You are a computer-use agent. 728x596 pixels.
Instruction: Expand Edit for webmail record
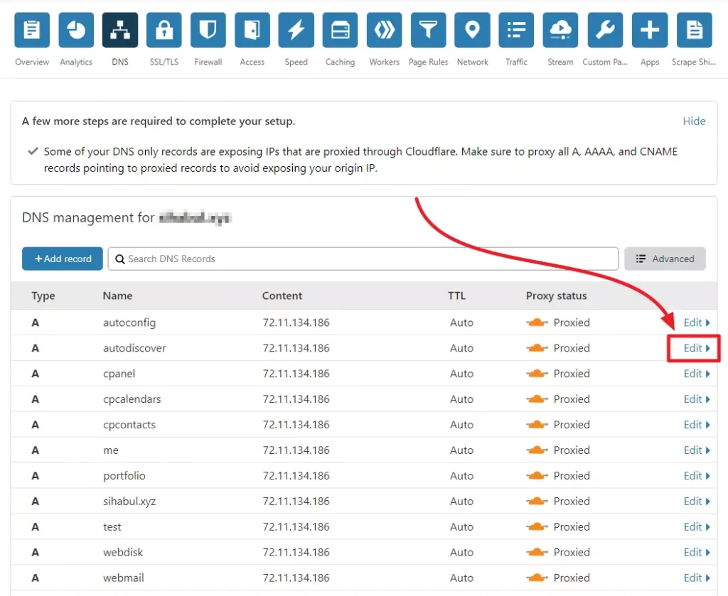[697, 578]
